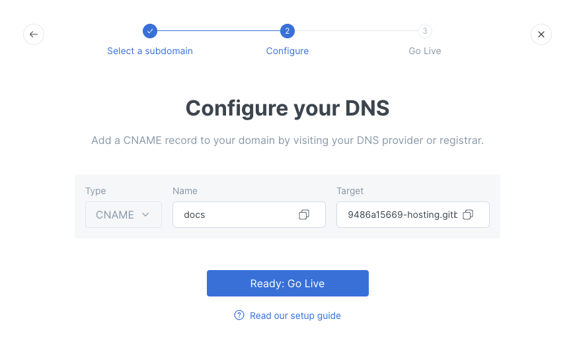575x346 pixels.
Task: Click the question mark help icon
Action: (239, 316)
